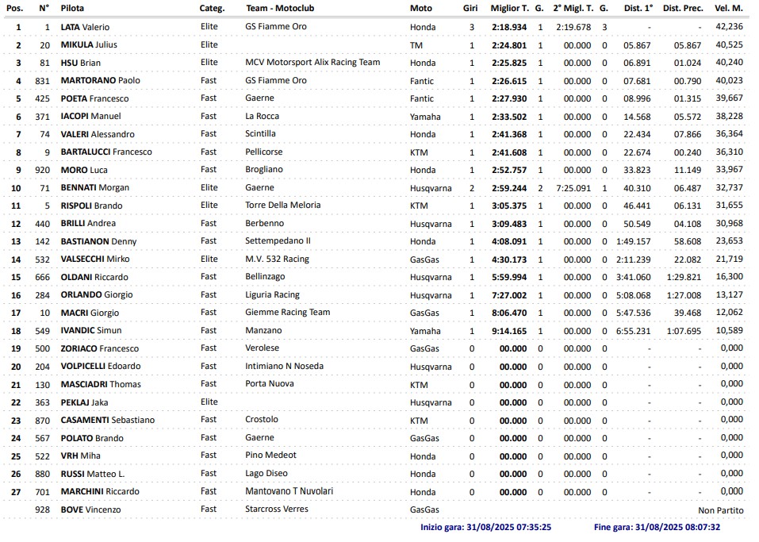Select rider name LATA Valerio
The image size is (759, 542).
85,27
